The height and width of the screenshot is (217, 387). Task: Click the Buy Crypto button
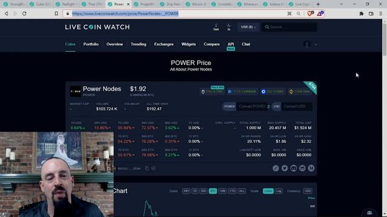click(x=273, y=91)
